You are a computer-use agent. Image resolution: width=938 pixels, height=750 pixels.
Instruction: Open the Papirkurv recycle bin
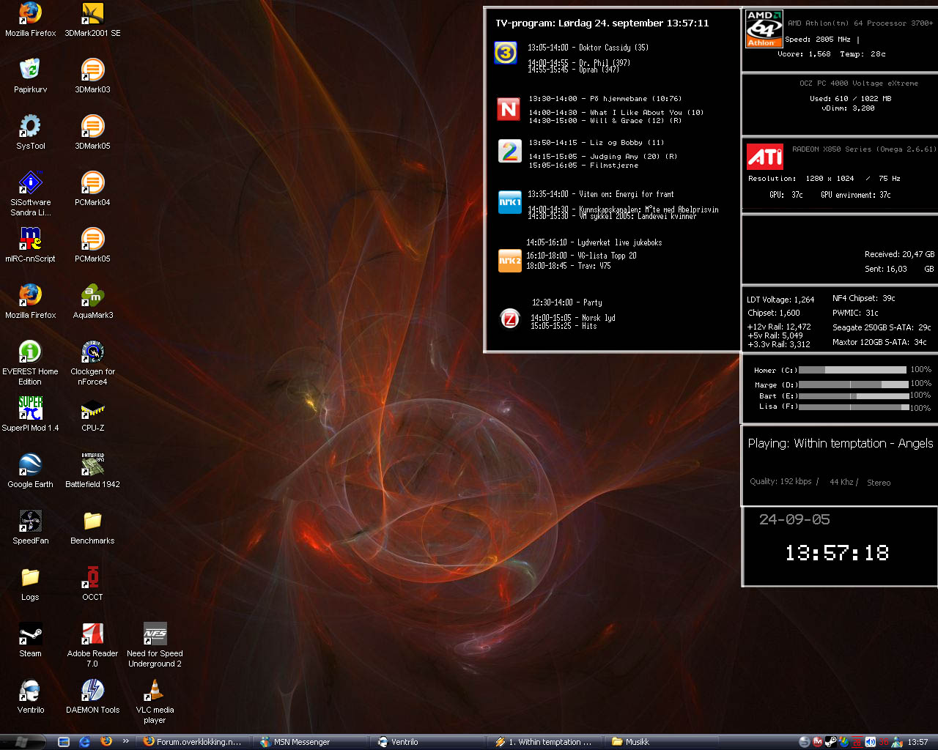point(30,76)
